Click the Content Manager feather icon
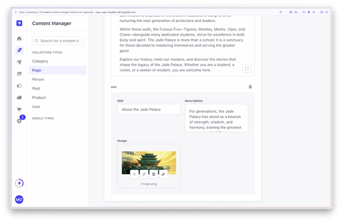The image size is (342, 222). [19, 50]
